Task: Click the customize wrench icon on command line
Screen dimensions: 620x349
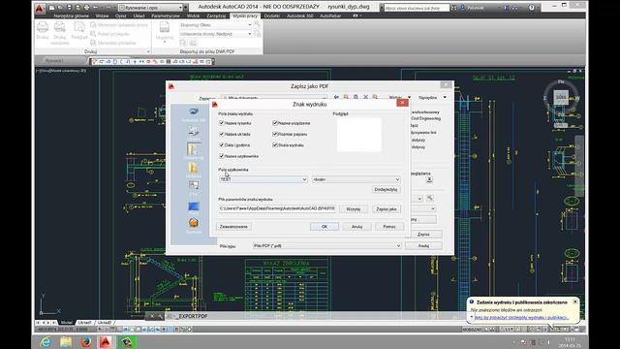Action: click(x=160, y=316)
